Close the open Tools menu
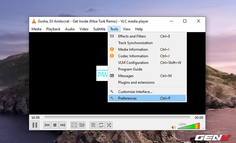The height and width of the screenshot is (143, 236). [114, 29]
